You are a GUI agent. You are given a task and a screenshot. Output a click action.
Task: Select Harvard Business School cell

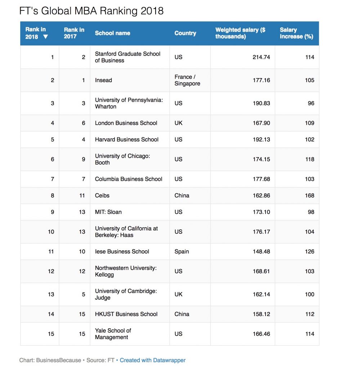coord(126,139)
